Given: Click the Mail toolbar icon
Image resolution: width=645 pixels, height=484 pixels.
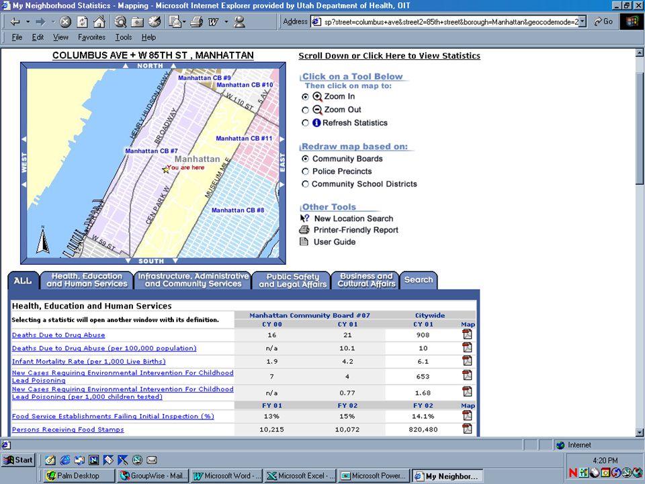Looking at the screenshot, I should [175, 22].
